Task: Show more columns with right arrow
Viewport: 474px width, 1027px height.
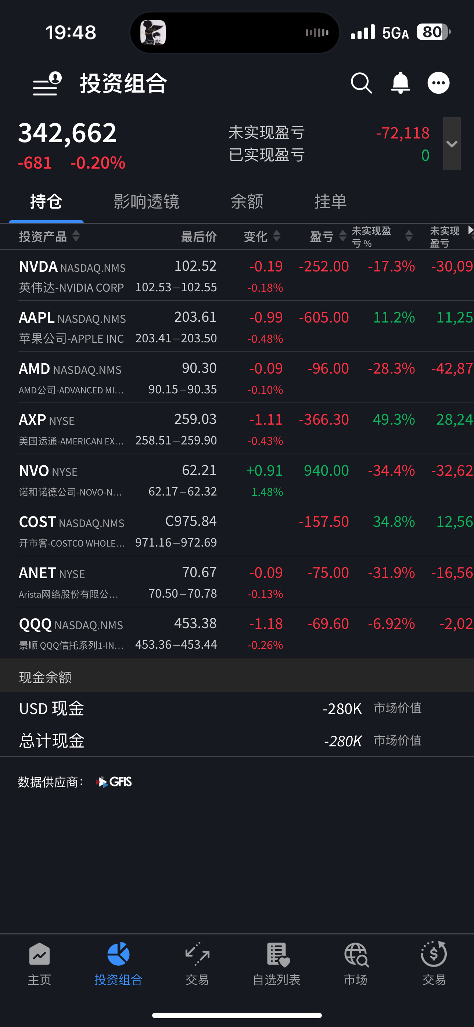Action: point(470,230)
